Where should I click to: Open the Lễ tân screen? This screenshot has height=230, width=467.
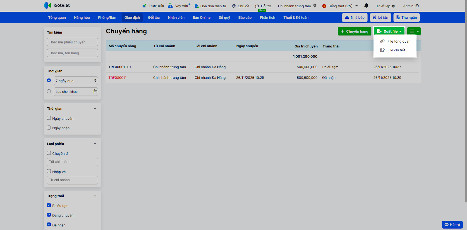click(x=381, y=18)
